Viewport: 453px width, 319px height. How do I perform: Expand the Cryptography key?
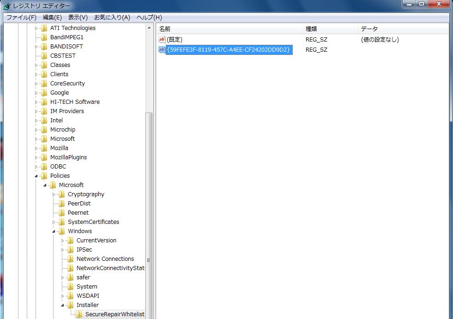point(54,195)
